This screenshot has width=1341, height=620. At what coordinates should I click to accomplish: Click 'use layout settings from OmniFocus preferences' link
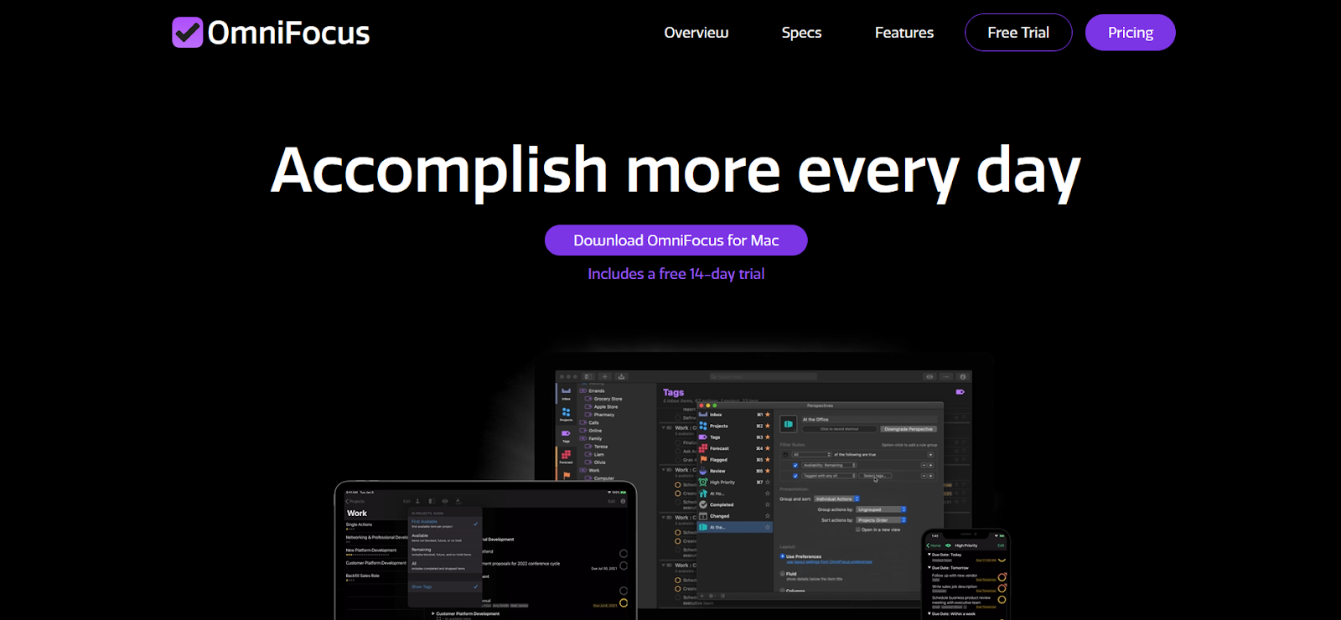click(x=829, y=562)
